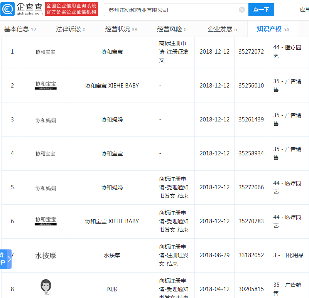309x298 pixels.
Task: Select registration number 35270783
Action: (251, 221)
